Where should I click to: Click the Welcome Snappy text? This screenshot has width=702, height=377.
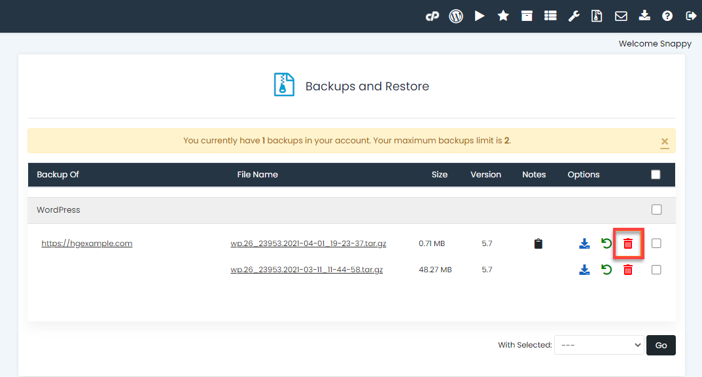coord(655,44)
